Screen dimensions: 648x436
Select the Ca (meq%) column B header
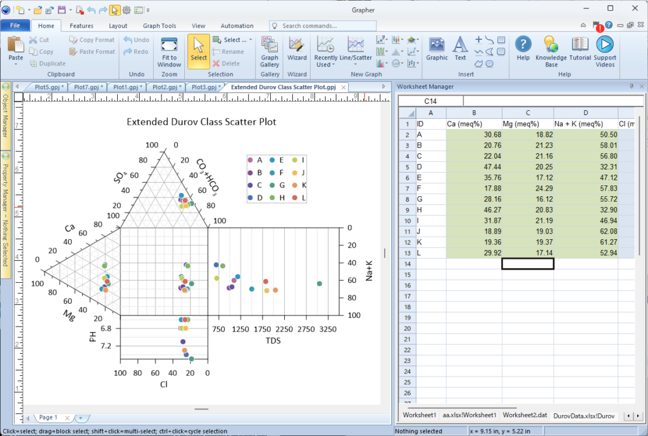(473, 113)
